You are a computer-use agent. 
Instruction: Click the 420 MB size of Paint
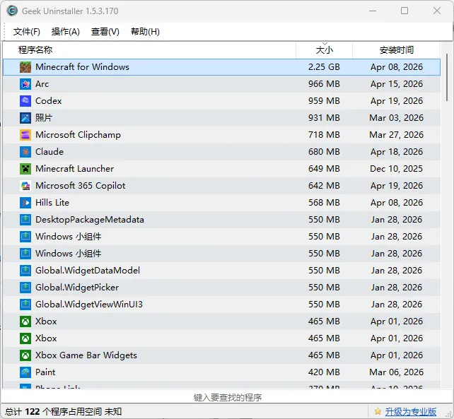point(324,372)
